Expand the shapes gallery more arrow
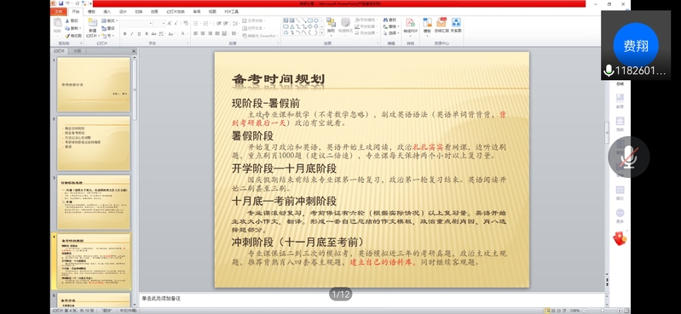Viewport: 681px width, 314px height. click(322, 33)
